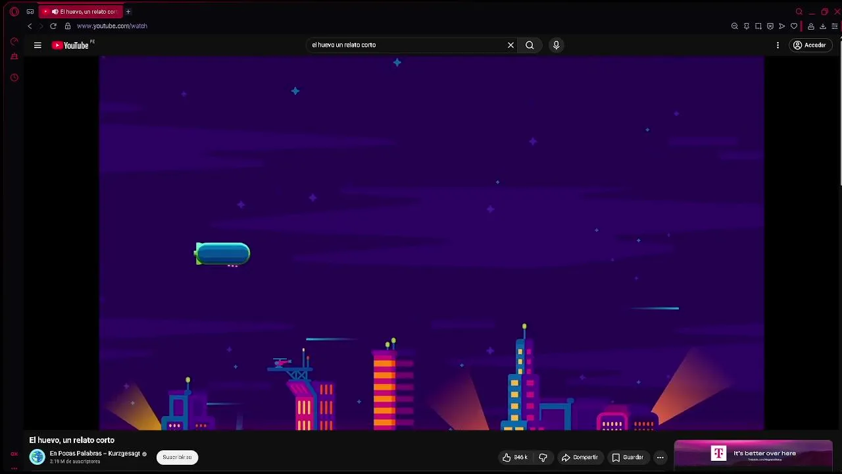Screen dimensions: 842x474
Task: Run search with magnifying glass button
Action: pyautogui.click(x=530, y=45)
